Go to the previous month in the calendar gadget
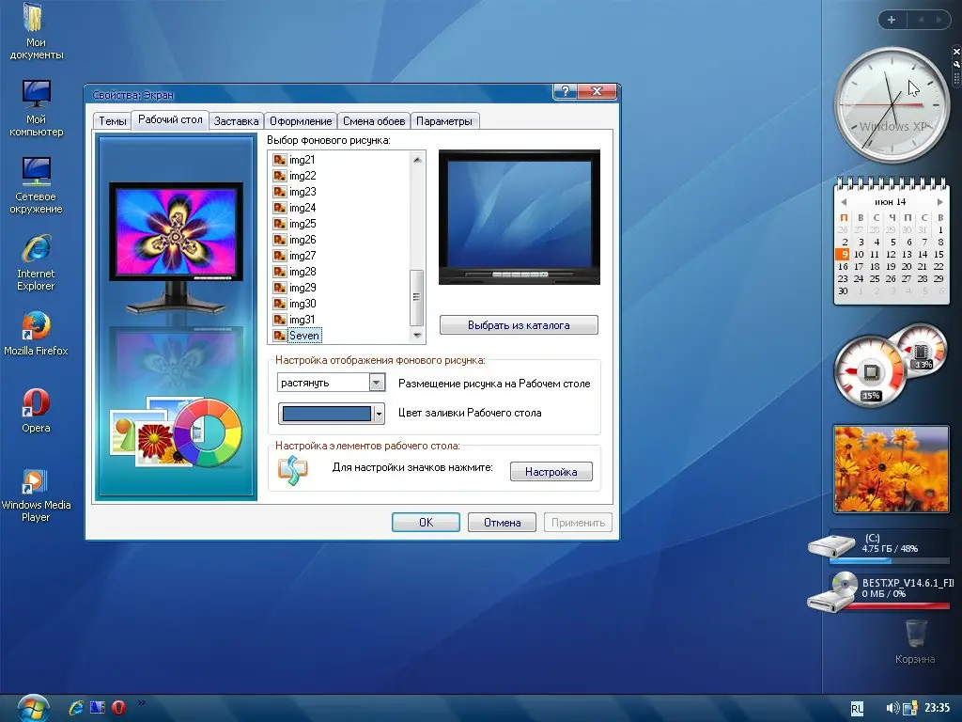Image resolution: width=962 pixels, height=722 pixels. coord(845,202)
